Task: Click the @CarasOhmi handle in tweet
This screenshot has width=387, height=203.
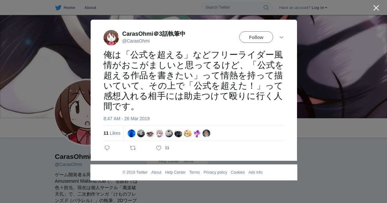Action: [x=136, y=41]
